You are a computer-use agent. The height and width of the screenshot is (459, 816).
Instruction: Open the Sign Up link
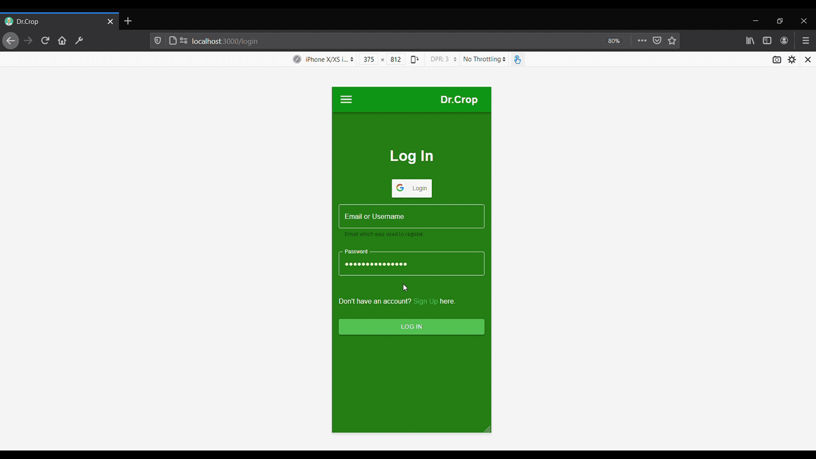426,301
